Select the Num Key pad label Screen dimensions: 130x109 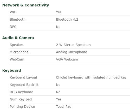[x=21, y=99]
